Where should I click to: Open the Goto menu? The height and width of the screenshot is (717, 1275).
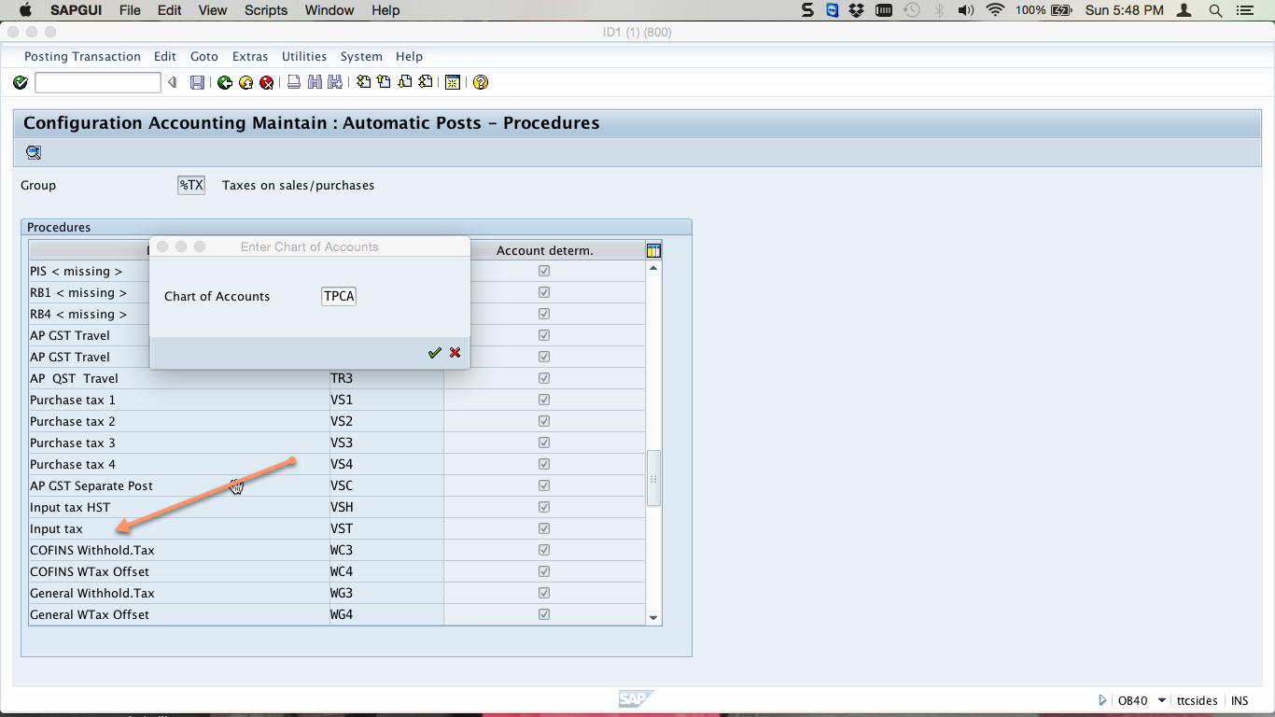point(204,57)
